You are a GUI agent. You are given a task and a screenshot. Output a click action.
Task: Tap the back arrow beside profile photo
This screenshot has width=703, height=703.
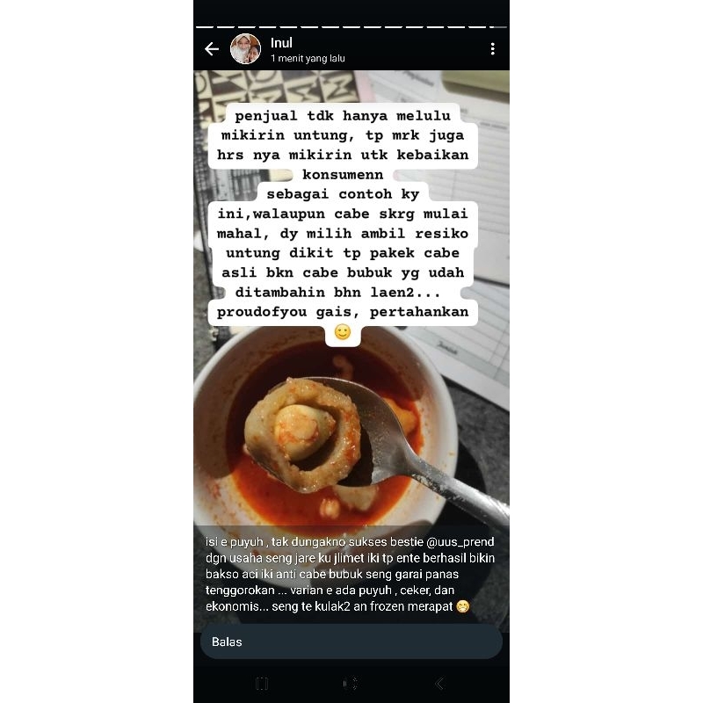coord(212,49)
